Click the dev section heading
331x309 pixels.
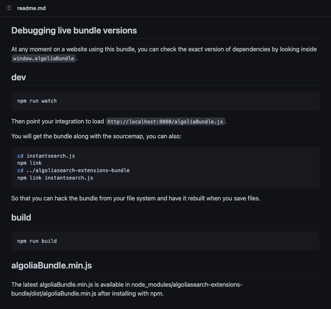[x=19, y=77]
